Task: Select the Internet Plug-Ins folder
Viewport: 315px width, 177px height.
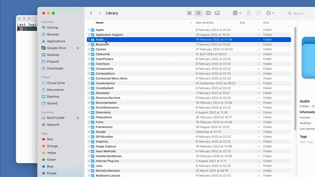Action: (x=189, y=161)
